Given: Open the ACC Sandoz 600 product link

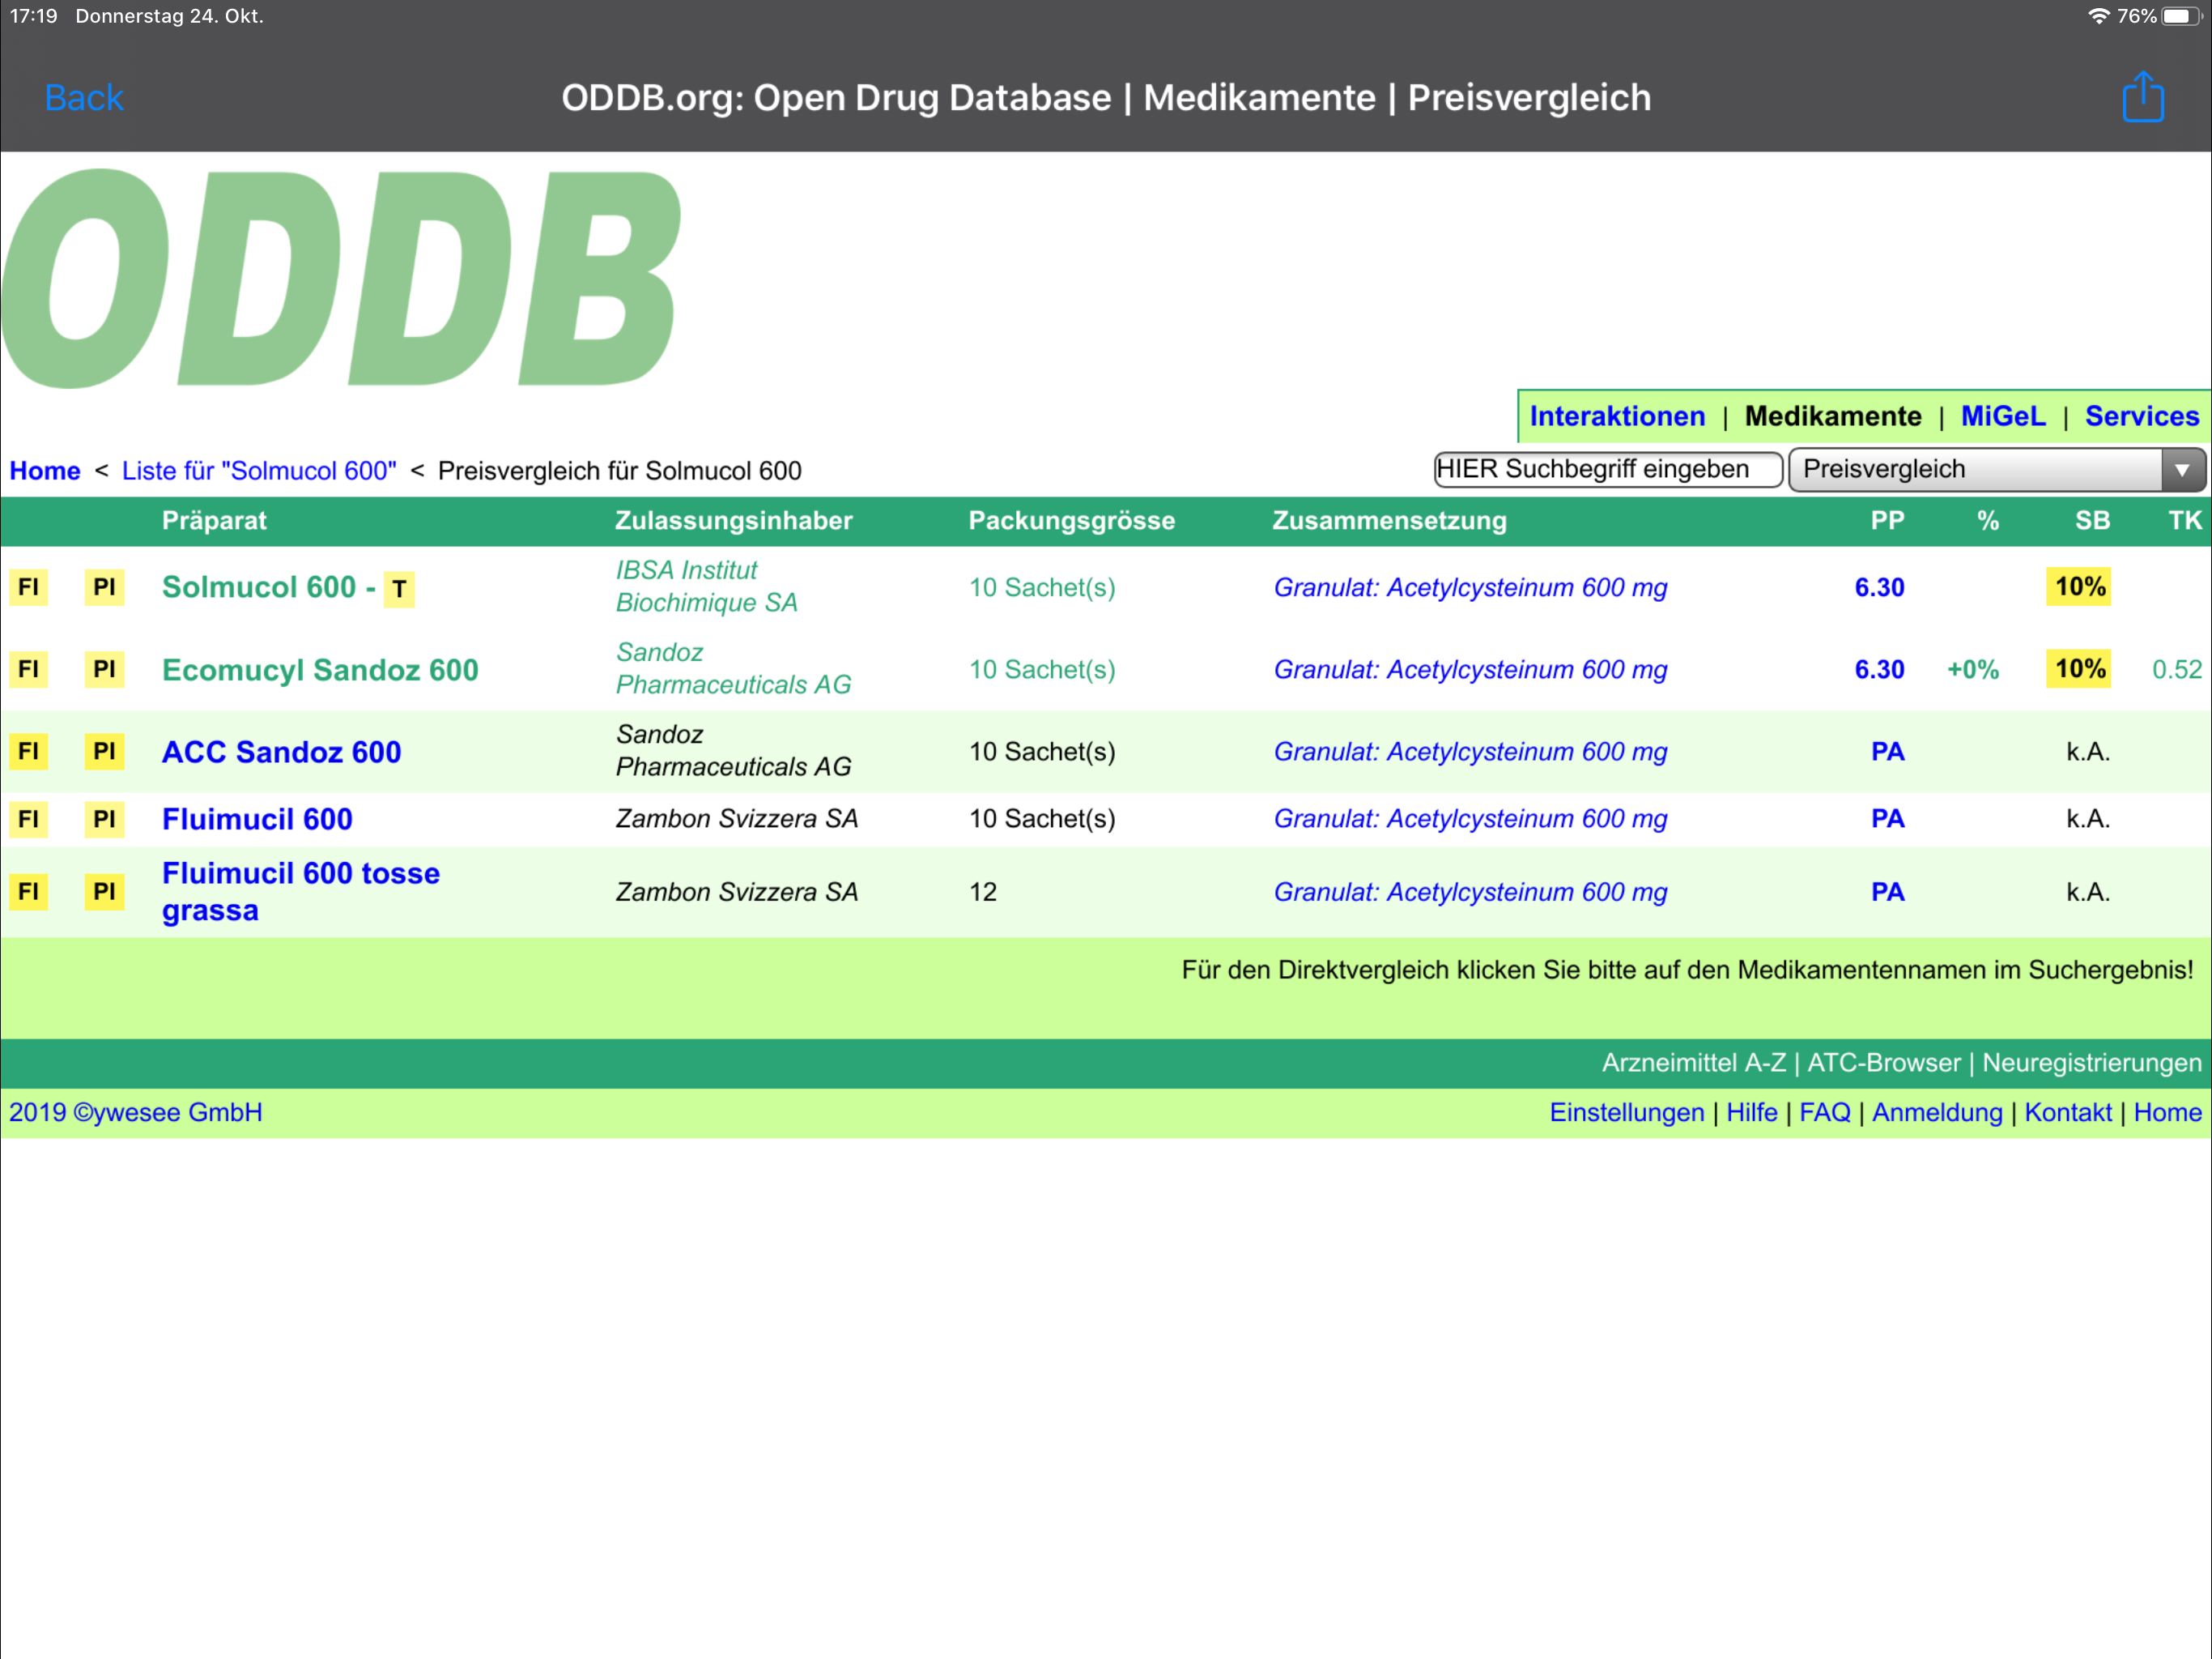Looking at the screenshot, I should point(281,752).
